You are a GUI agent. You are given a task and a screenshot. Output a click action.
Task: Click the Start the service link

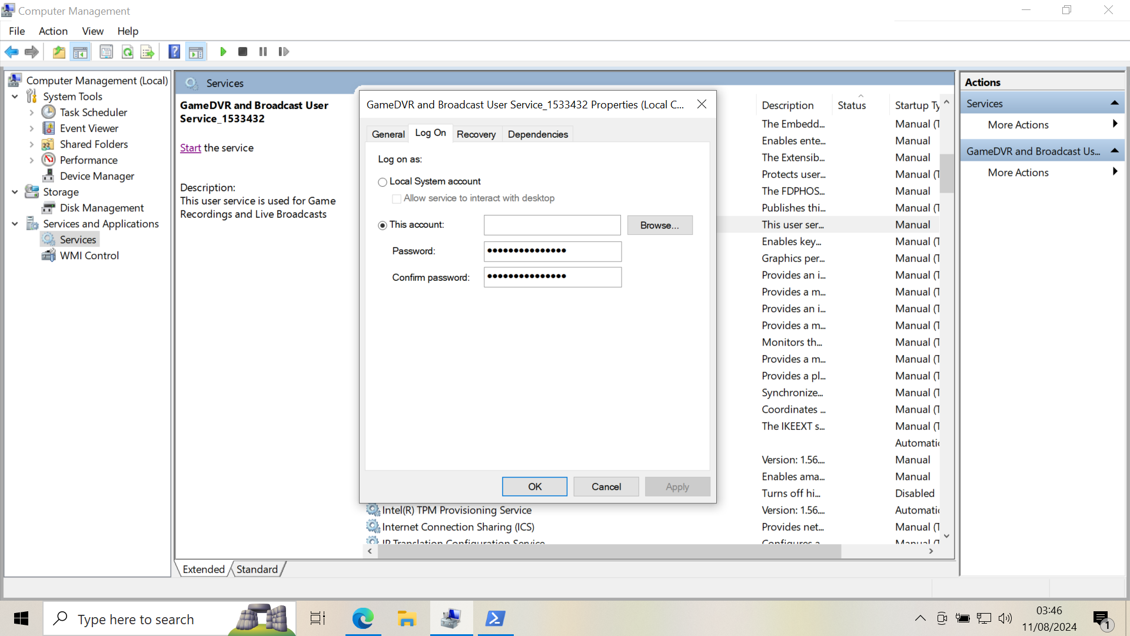(x=190, y=148)
